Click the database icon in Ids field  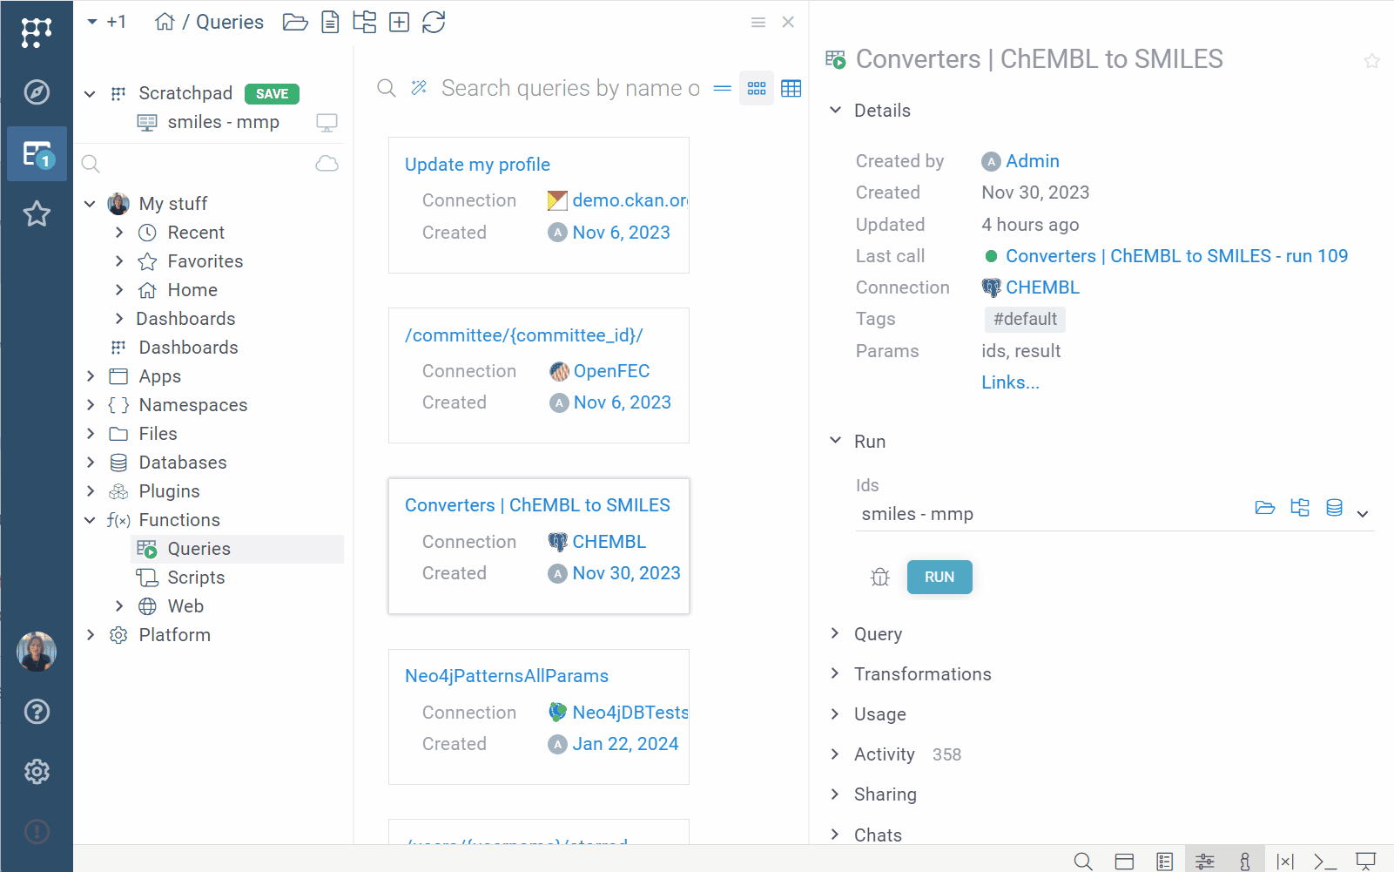click(x=1333, y=508)
